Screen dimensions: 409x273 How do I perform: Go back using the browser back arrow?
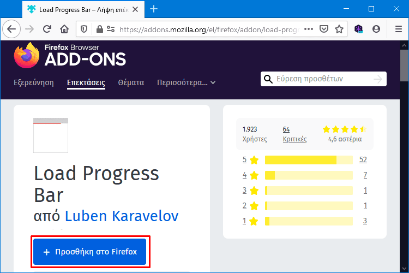coord(11,29)
